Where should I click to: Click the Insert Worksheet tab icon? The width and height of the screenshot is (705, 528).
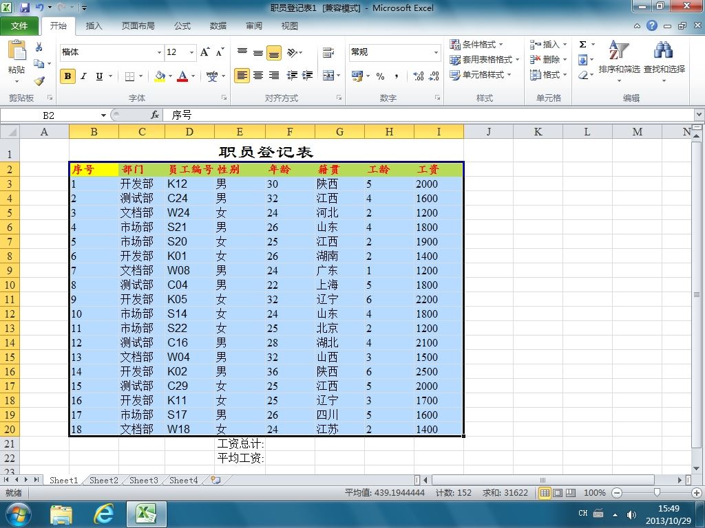215,481
